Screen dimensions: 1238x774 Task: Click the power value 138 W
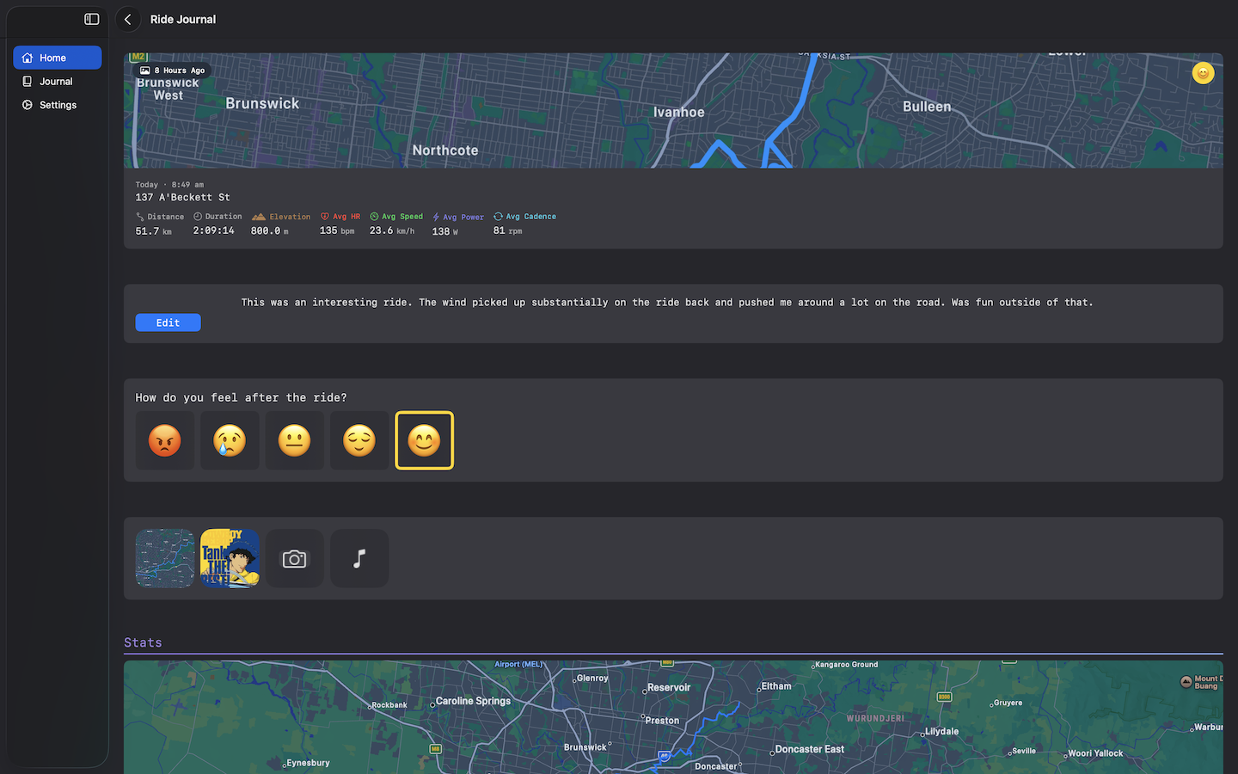(x=444, y=231)
